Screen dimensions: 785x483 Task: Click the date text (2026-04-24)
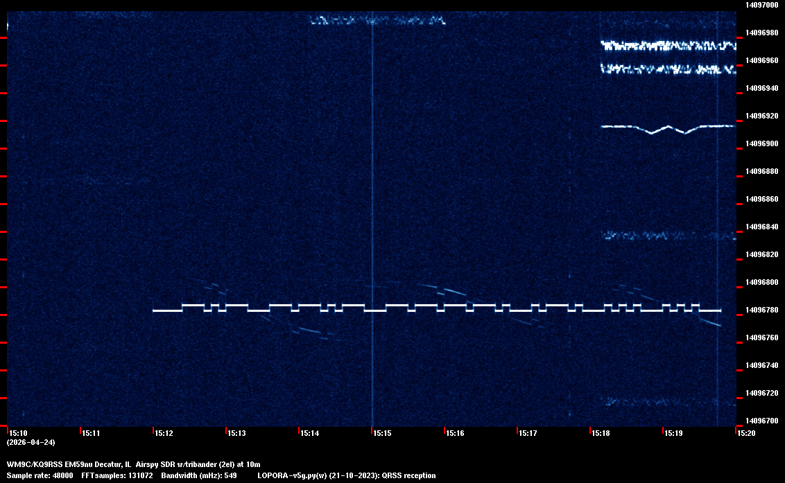[x=31, y=442]
